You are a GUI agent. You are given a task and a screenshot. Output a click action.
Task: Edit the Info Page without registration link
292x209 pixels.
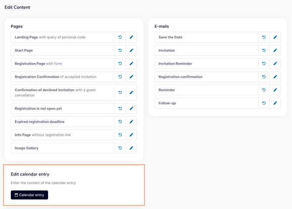(131, 135)
